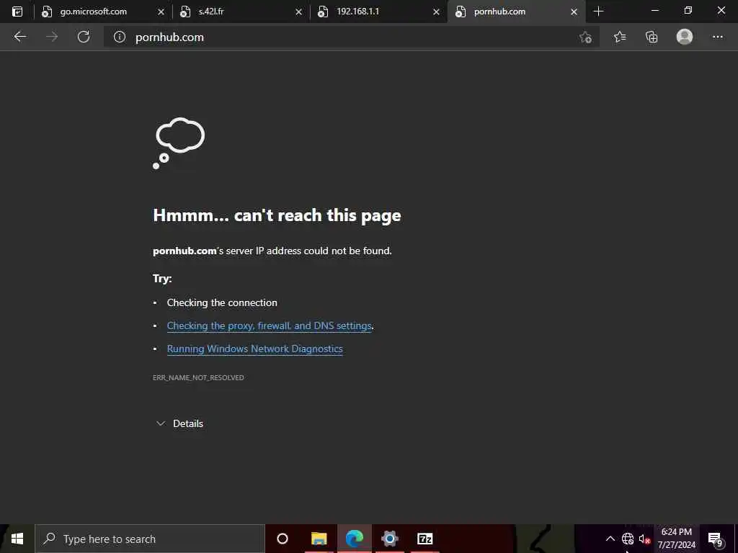Restore down the browser window
This screenshot has width=738, height=553.
688,10
